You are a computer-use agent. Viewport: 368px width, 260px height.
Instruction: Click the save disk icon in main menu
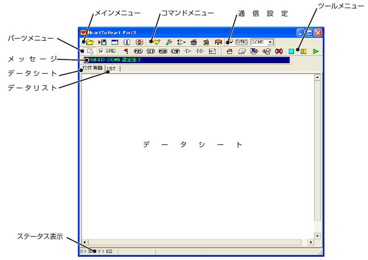point(102,42)
